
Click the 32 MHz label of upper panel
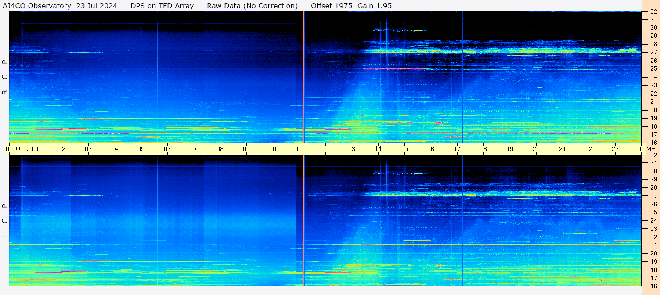pyautogui.click(x=653, y=12)
